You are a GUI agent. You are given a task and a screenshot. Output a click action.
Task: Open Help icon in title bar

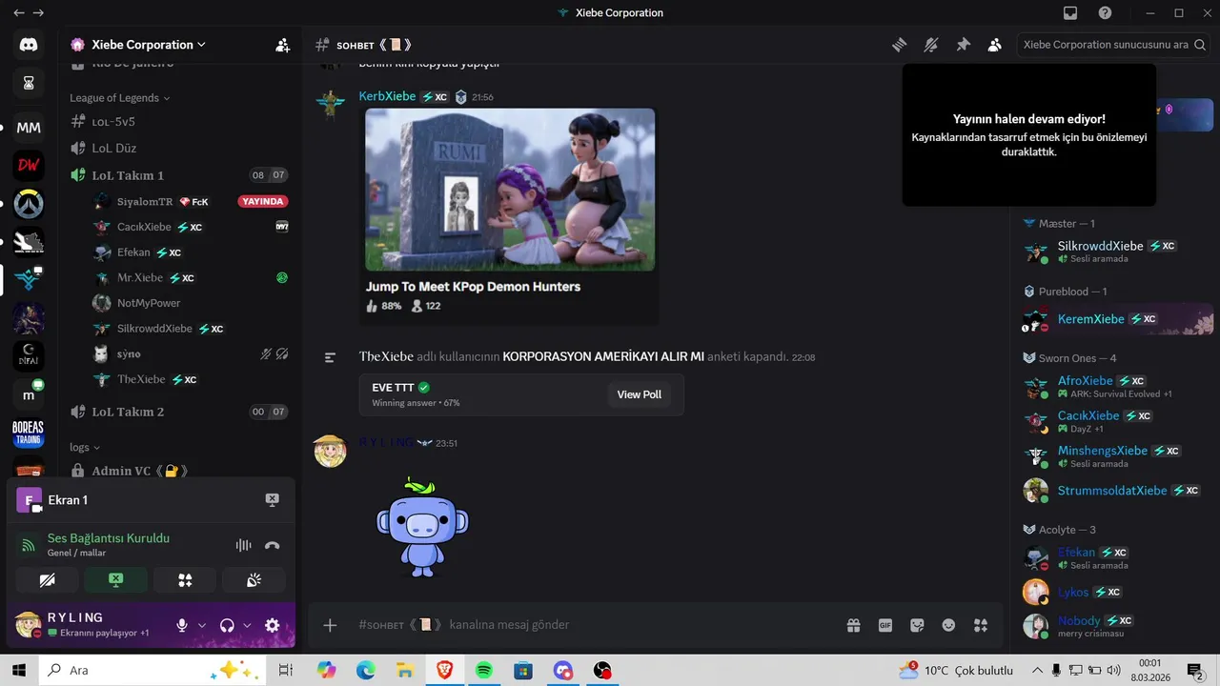point(1105,13)
